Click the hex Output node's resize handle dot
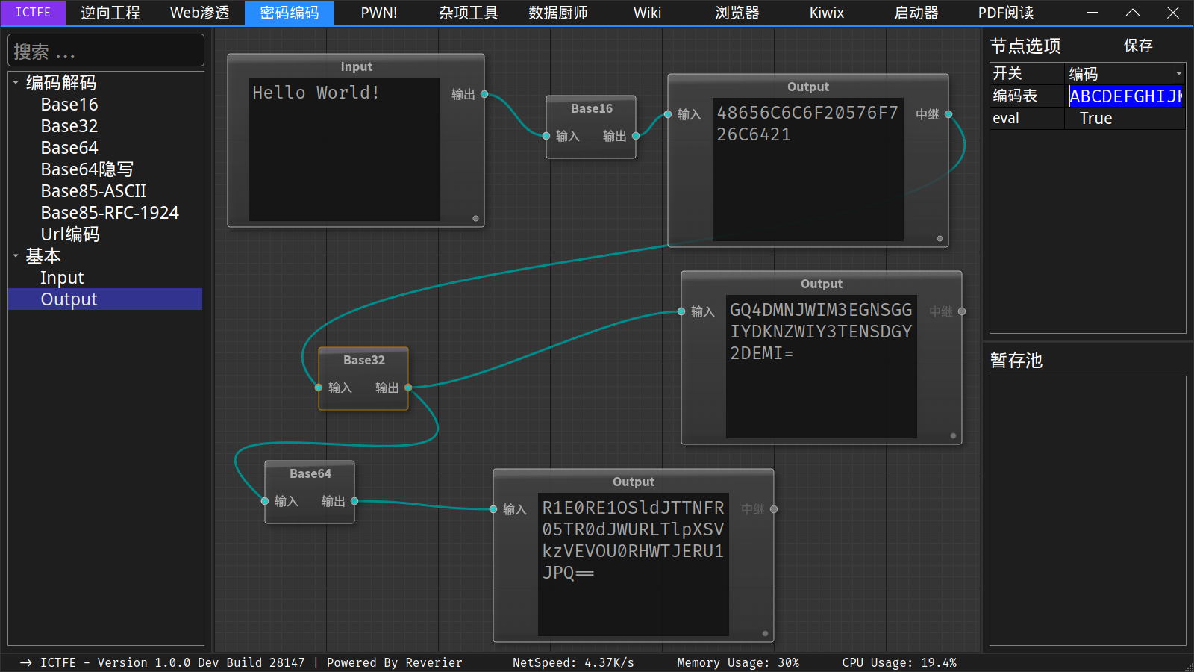This screenshot has height=672, width=1194. (940, 239)
